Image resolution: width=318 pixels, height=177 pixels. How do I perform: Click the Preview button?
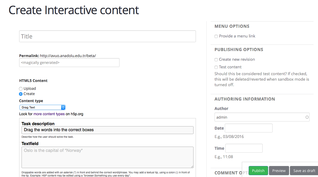coord(279,171)
